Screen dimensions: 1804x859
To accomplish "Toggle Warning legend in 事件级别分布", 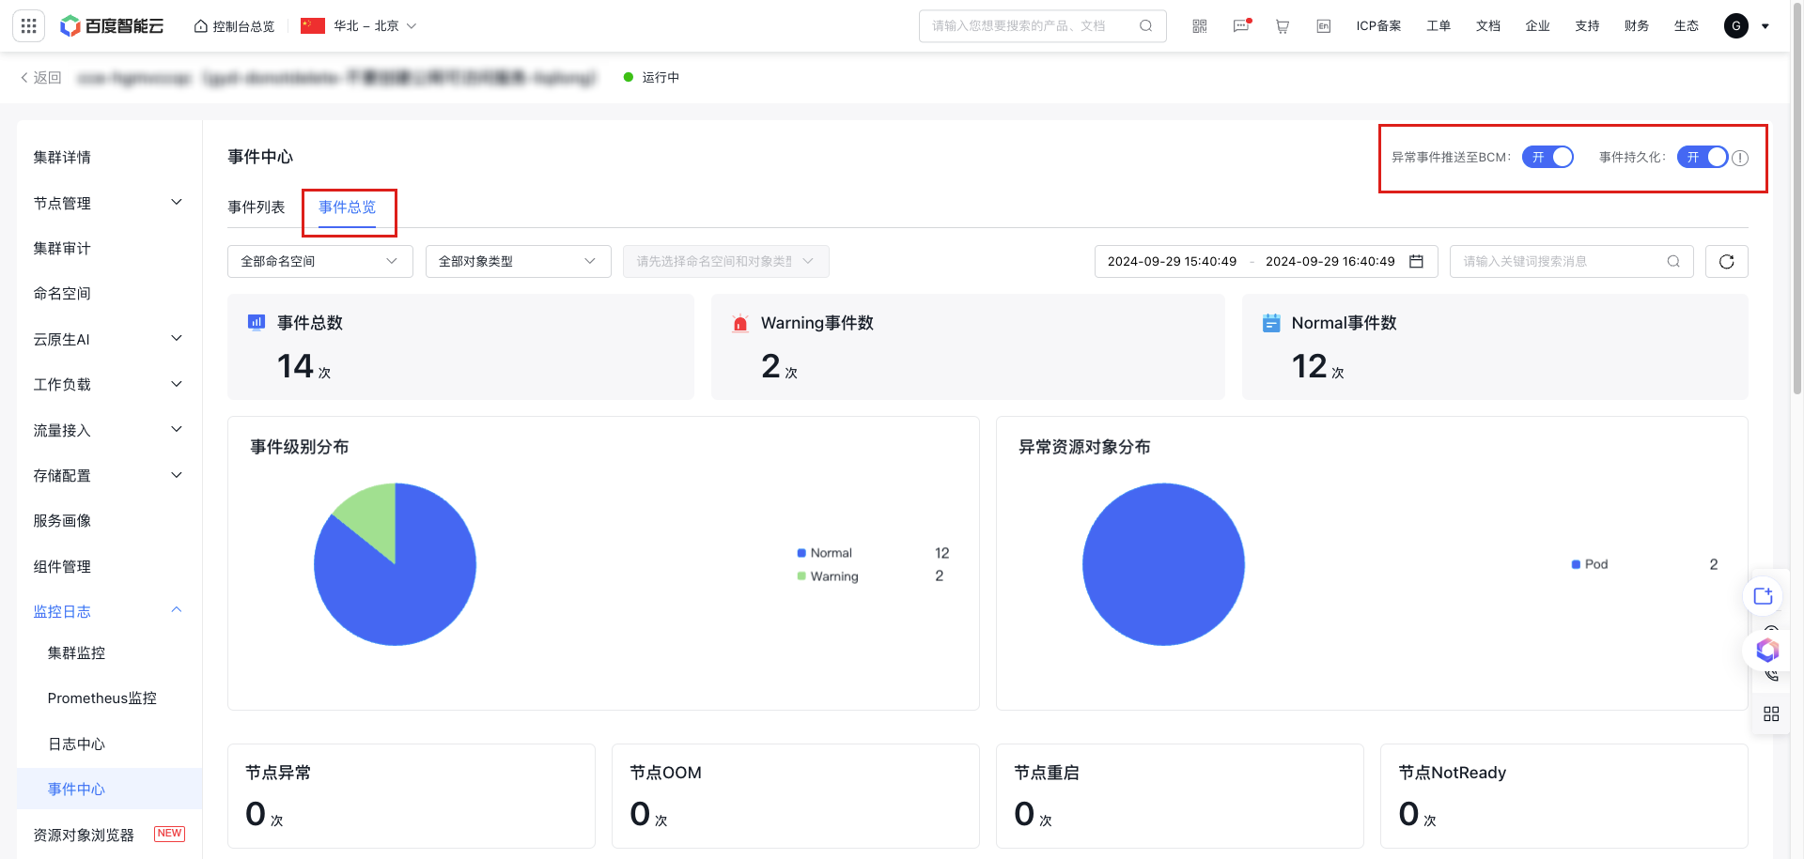I will [828, 576].
